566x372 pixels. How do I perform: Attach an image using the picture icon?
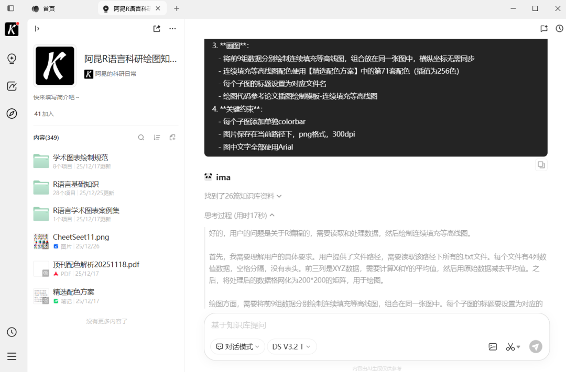[x=493, y=347]
